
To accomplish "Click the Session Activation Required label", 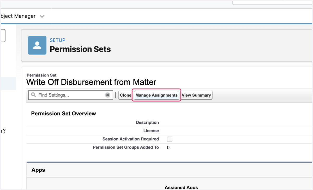I will coord(131,139).
